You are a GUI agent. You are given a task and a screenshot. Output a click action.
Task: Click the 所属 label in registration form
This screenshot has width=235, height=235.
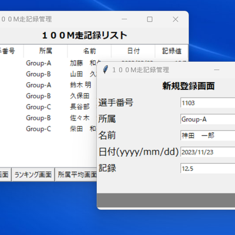(107, 119)
